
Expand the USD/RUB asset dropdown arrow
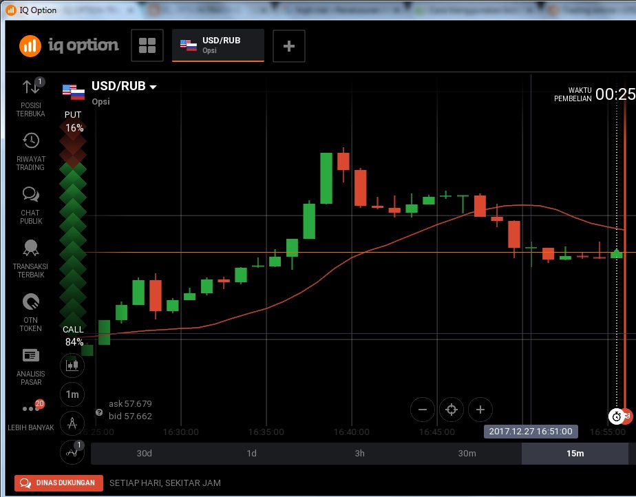(153, 87)
